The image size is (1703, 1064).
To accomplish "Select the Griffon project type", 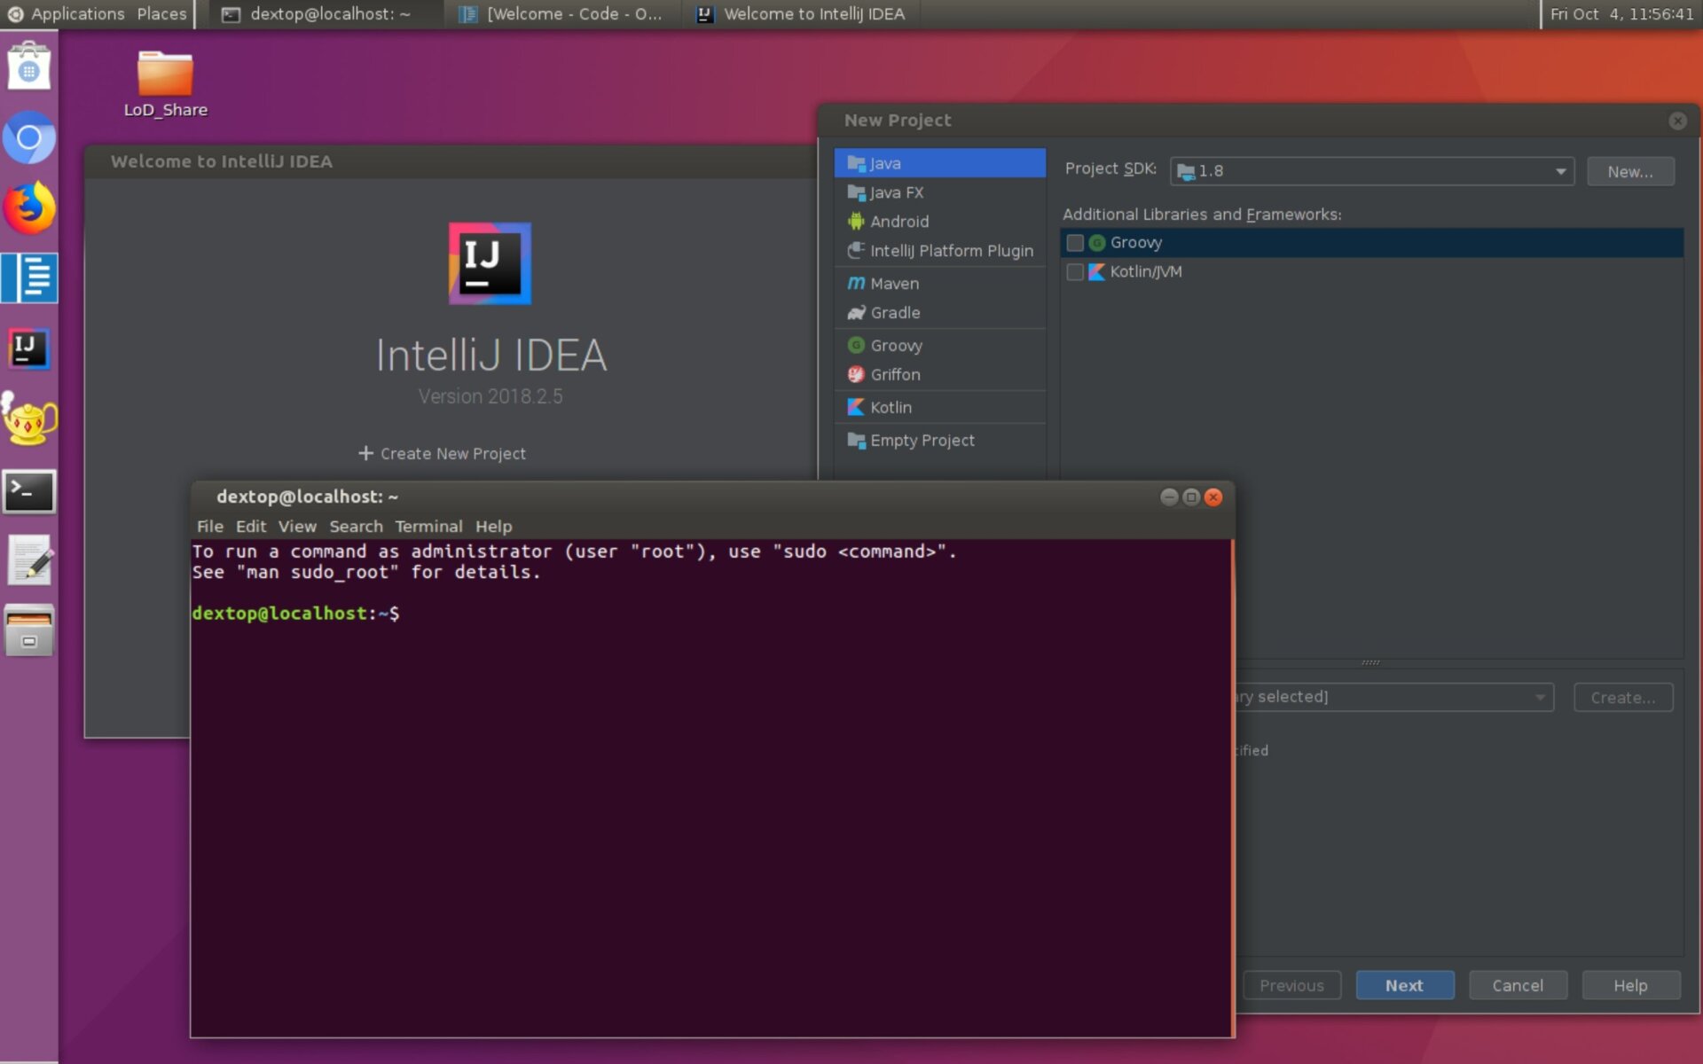I will 895,374.
